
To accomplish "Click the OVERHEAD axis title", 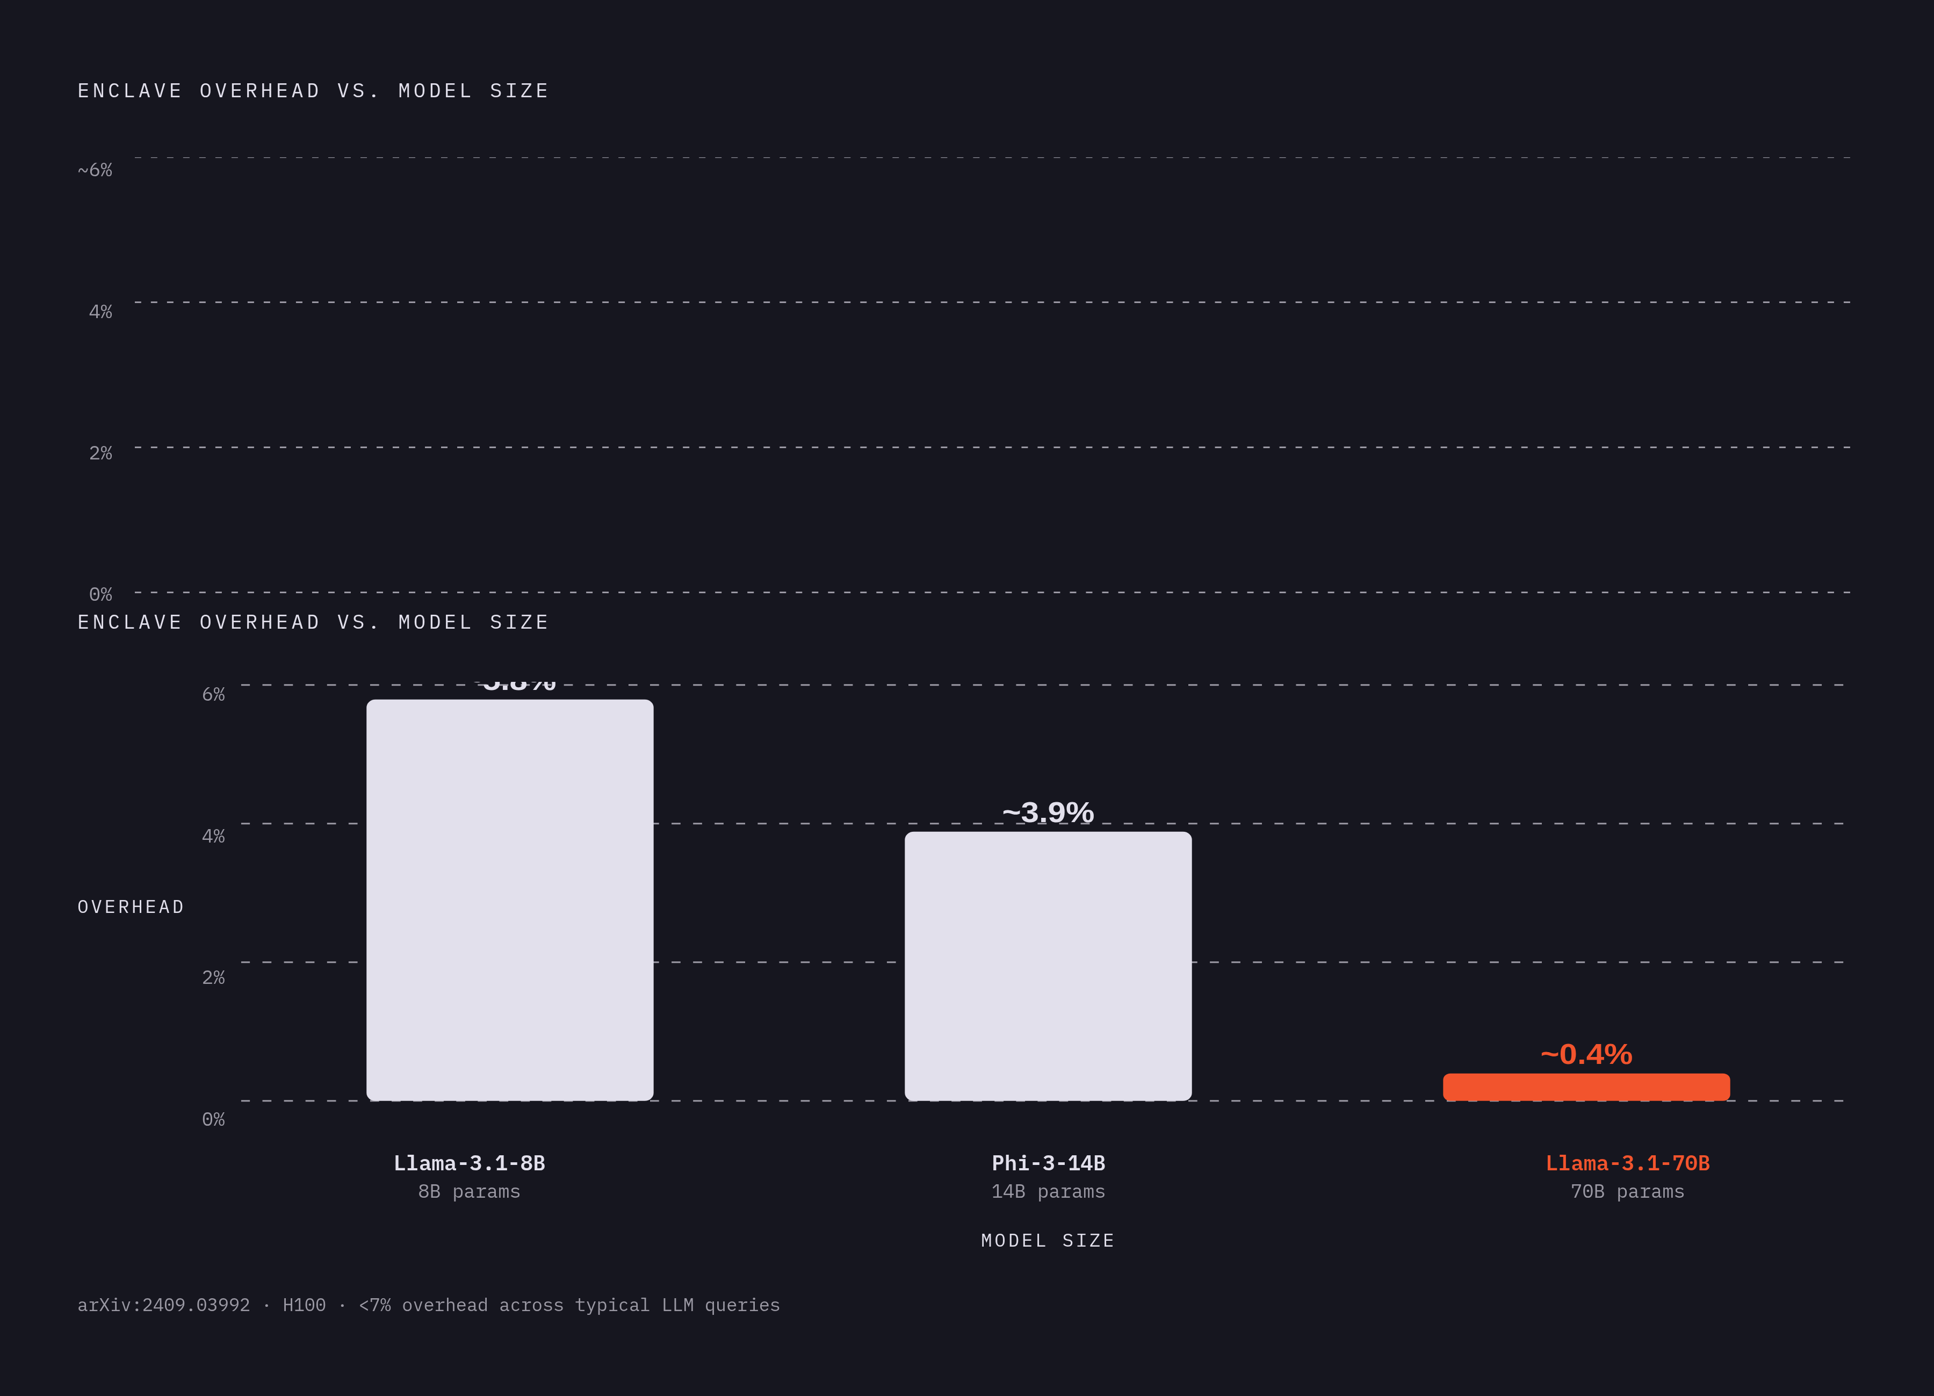I will pos(131,908).
